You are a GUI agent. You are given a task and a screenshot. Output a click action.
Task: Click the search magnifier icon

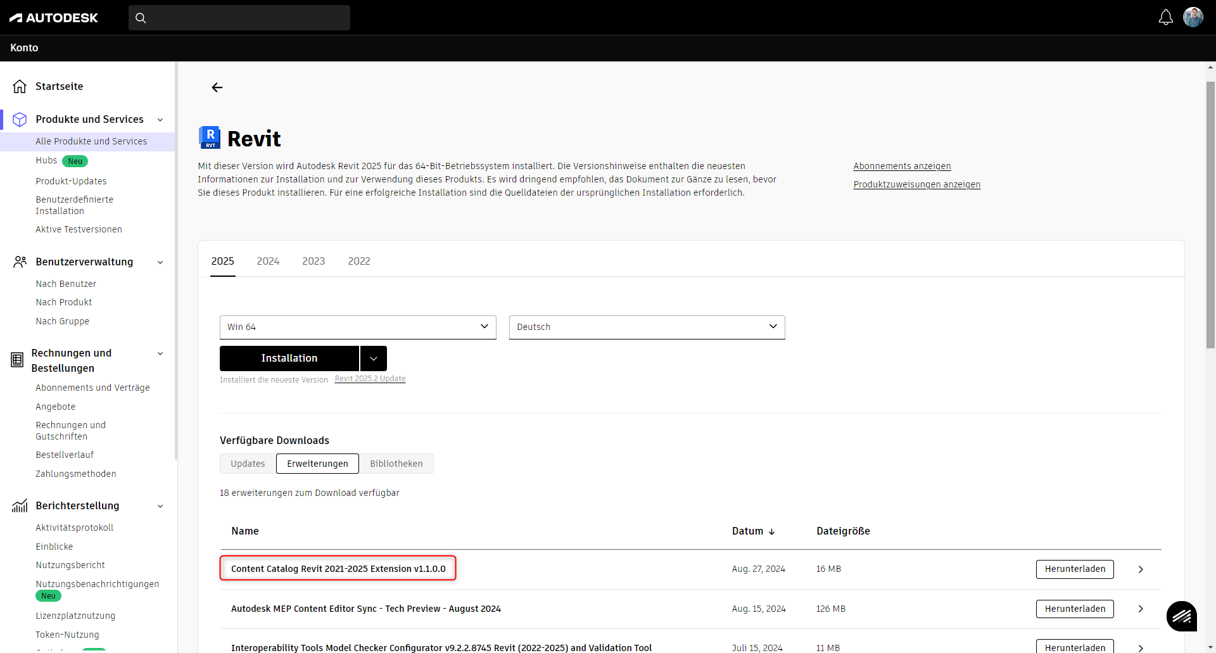[x=141, y=18]
